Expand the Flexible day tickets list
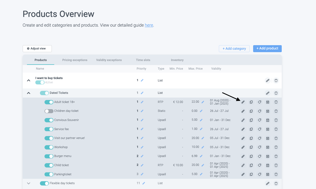The height and width of the screenshot is (189, 316). (x=29, y=183)
